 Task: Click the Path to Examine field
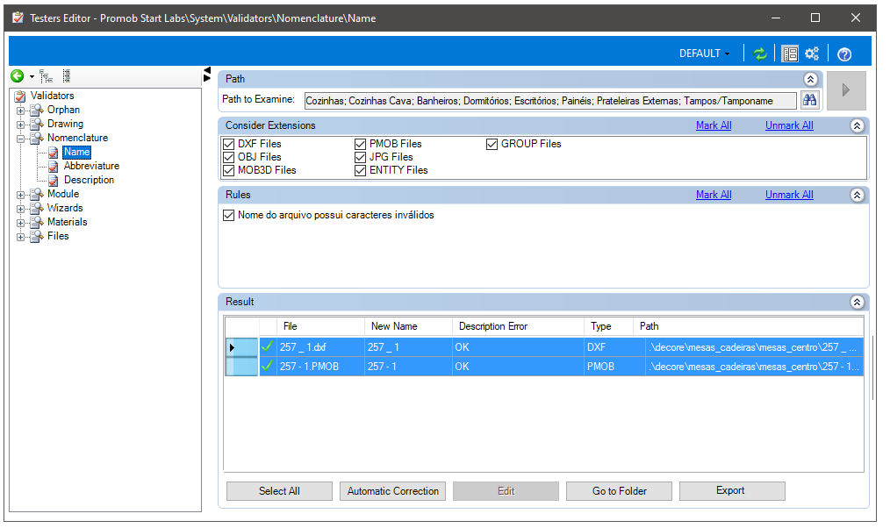coord(550,101)
